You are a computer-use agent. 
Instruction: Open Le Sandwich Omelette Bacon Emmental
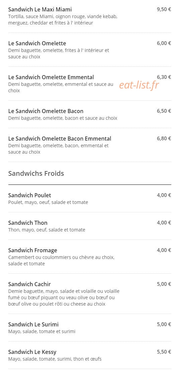click(89, 145)
